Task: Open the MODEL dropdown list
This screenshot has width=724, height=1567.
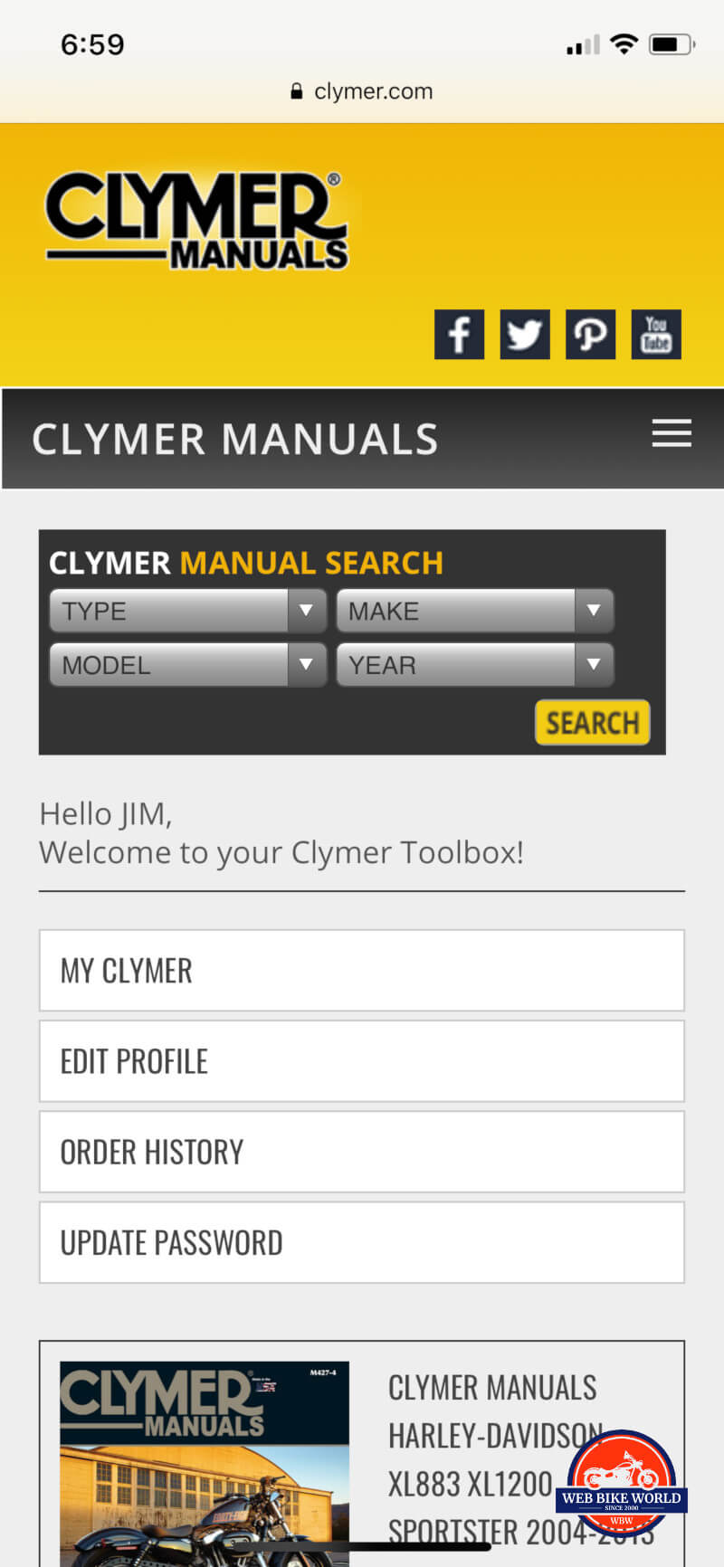Action: [x=187, y=665]
